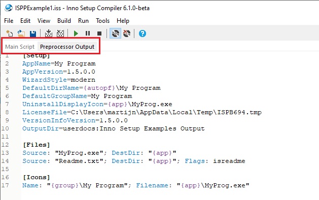Click line number 17 in gutter
The height and width of the screenshot is (200, 319).
[x=5, y=186]
